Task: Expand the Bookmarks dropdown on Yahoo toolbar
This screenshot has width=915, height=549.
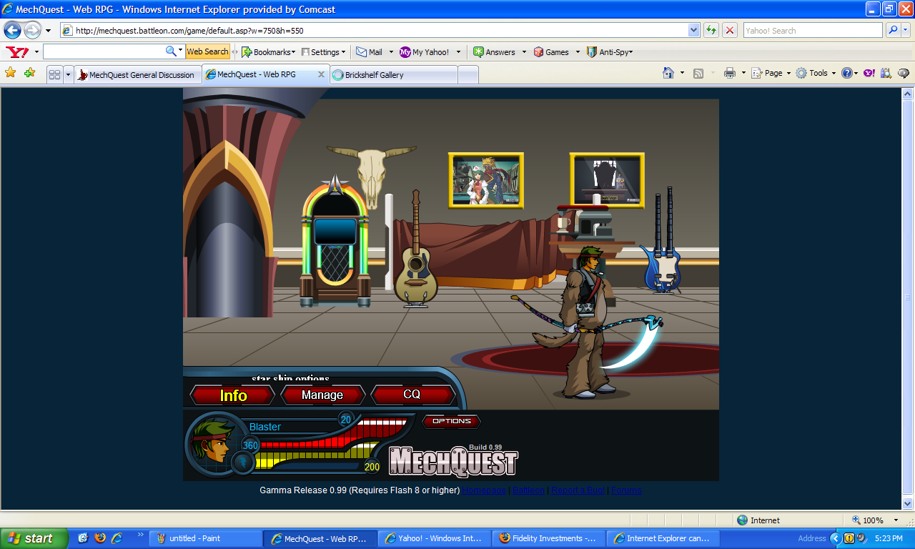Action: pos(294,52)
